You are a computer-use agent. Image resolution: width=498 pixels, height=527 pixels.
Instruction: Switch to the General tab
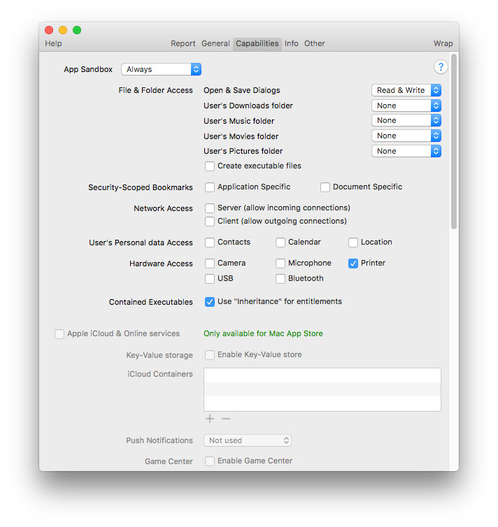pos(215,43)
